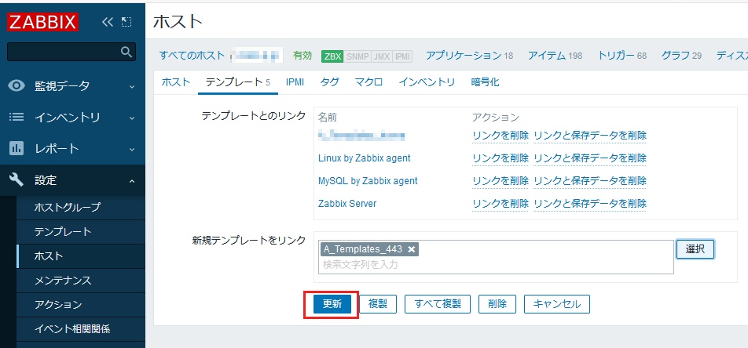Open アクション in the sidebar

pos(58,304)
